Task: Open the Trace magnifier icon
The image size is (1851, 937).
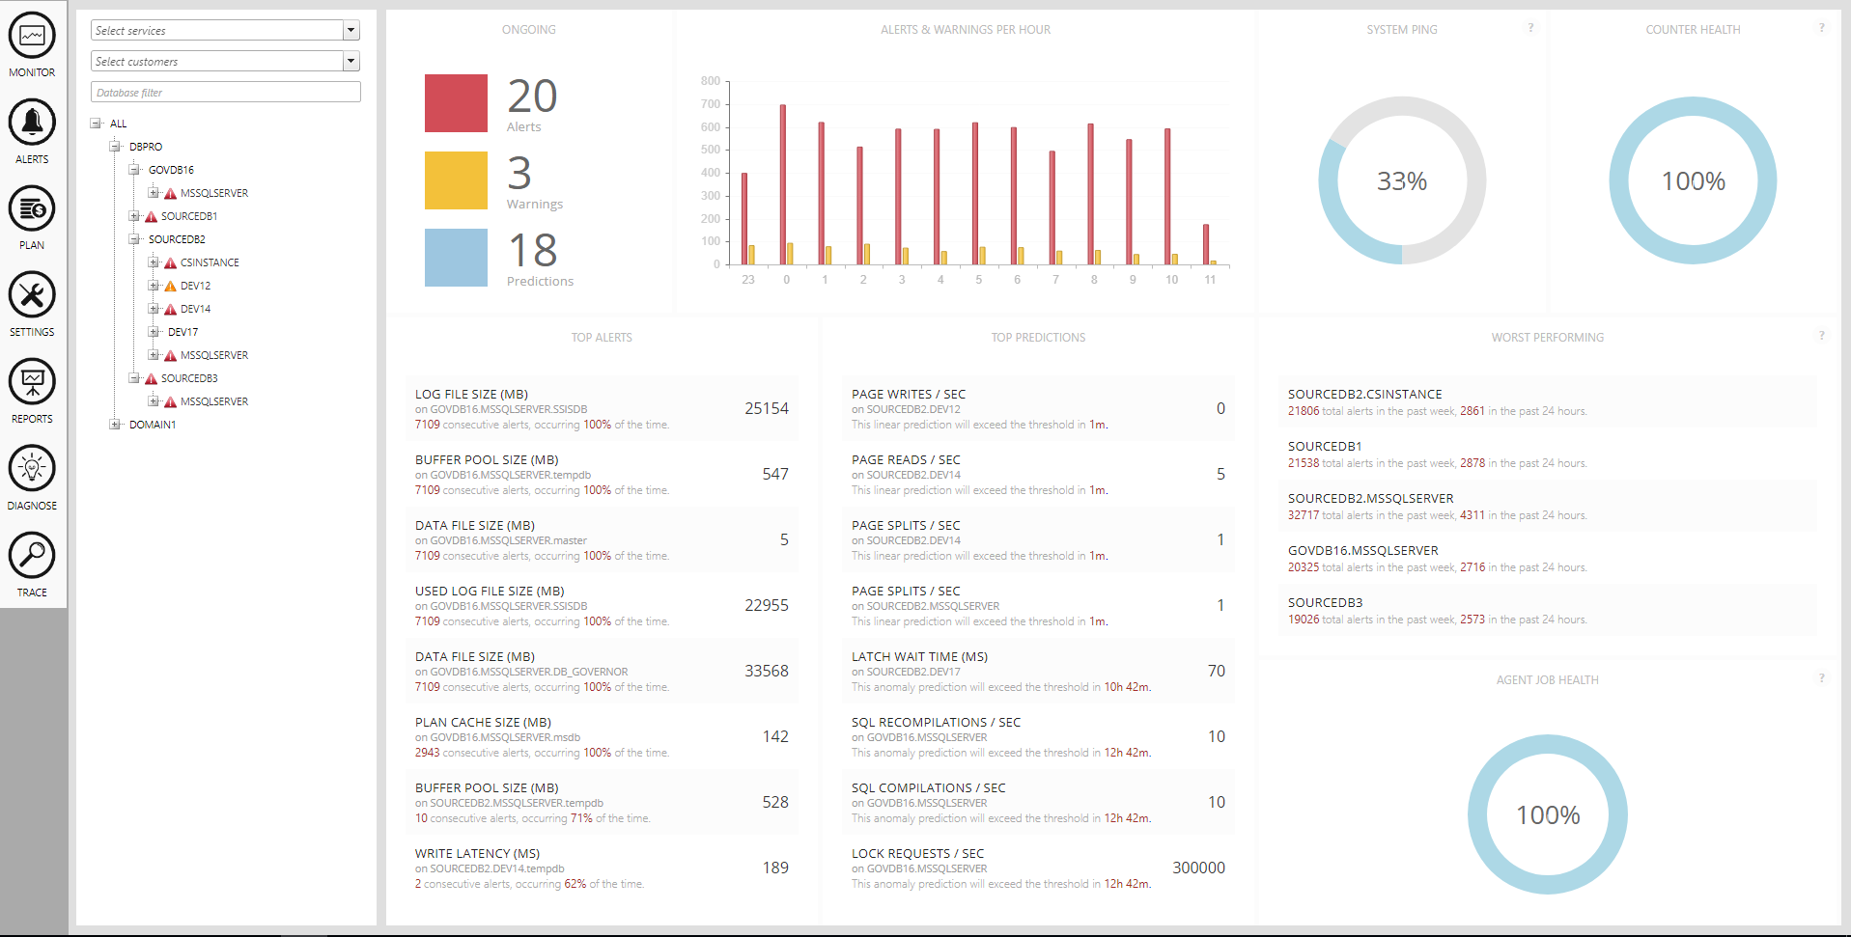Action: pos(32,557)
